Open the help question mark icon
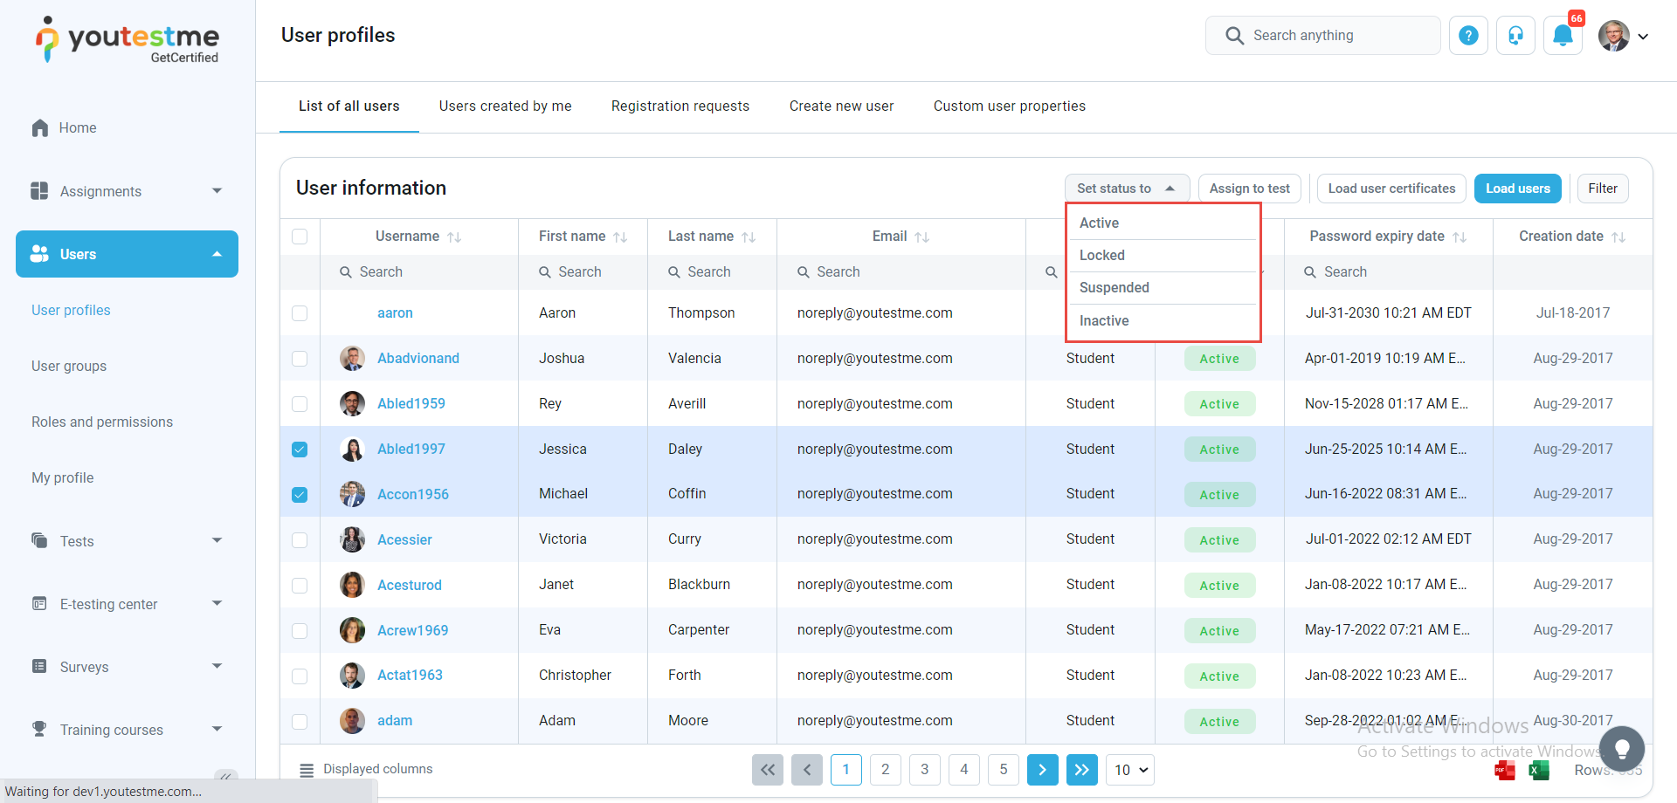This screenshot has height=803, width=1677. 1468,36
